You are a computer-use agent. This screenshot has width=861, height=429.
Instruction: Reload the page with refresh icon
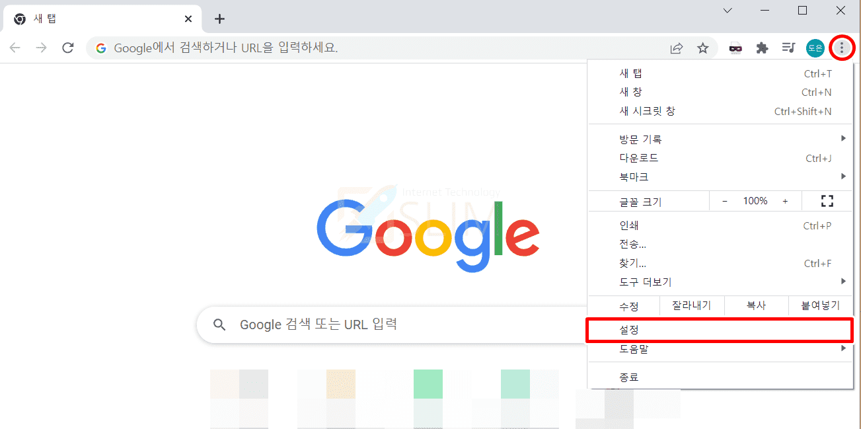(67, 48)
